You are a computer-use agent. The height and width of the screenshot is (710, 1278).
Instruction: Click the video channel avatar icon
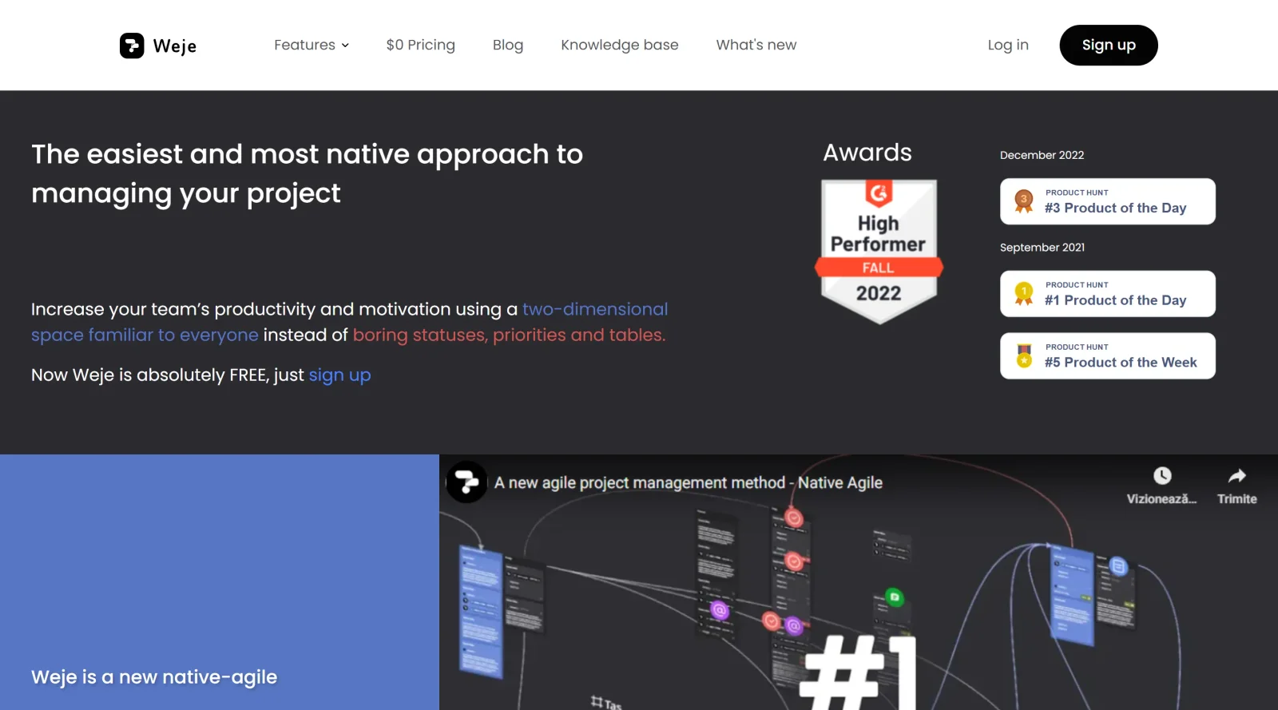tap(466, 482)
